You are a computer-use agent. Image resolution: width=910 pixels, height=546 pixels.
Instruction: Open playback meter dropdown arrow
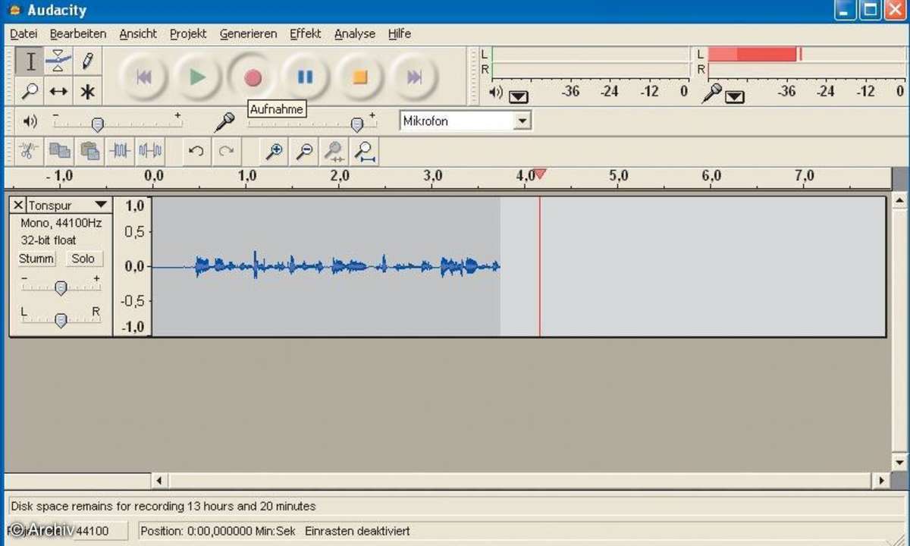click(x=519, y=96)
